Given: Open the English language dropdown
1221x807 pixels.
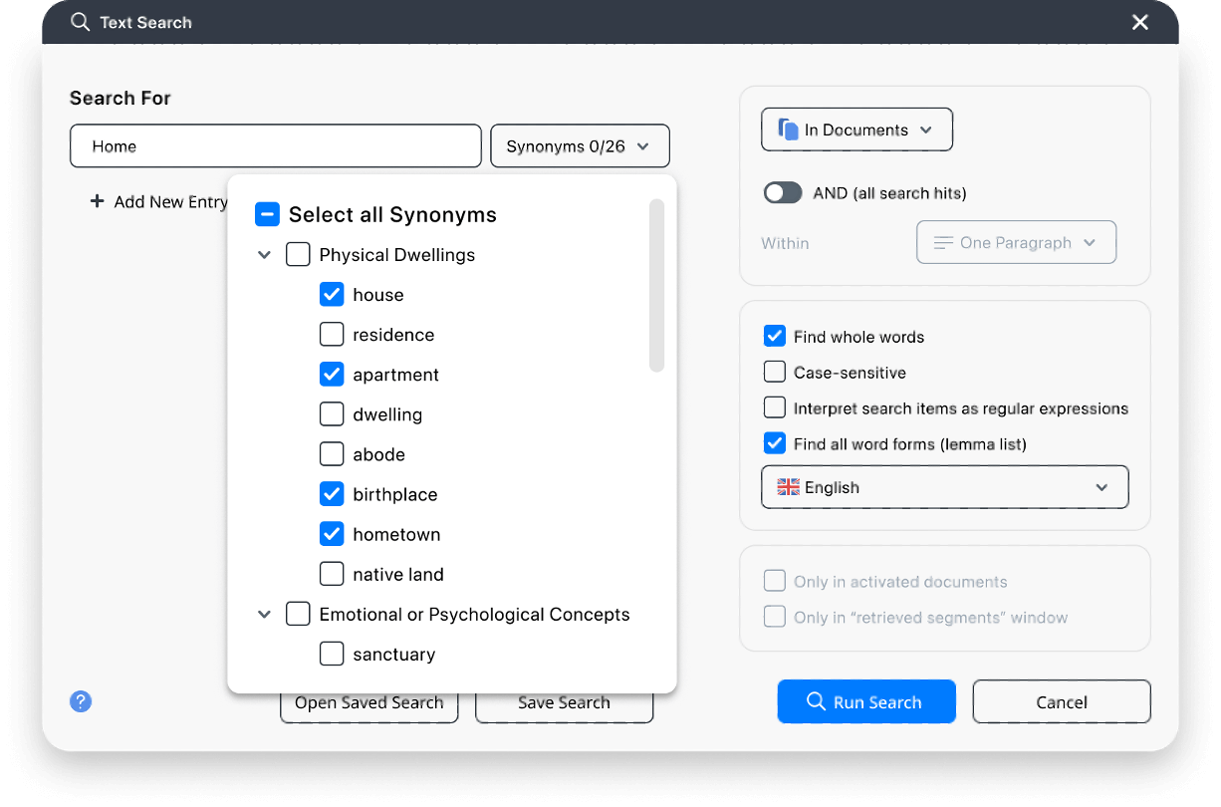Looking at the screenshot, I should (944, 487).
